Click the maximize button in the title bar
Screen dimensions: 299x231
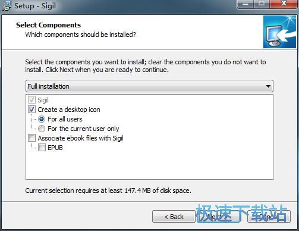tap(262, 4)
